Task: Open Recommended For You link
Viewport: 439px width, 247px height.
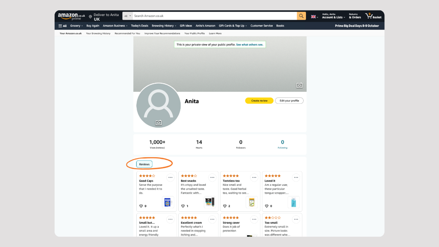Action: (x=127, y=33)
